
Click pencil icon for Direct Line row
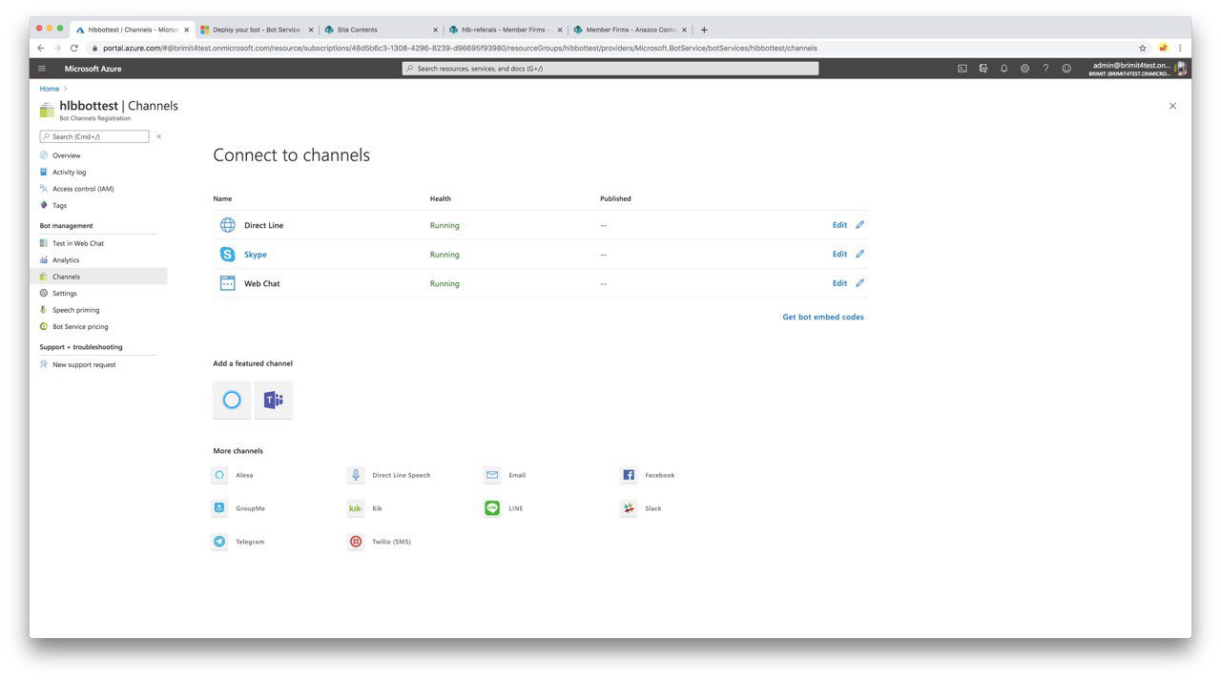859,225
